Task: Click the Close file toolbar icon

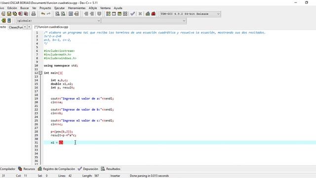Action: (x=20, y=14)
